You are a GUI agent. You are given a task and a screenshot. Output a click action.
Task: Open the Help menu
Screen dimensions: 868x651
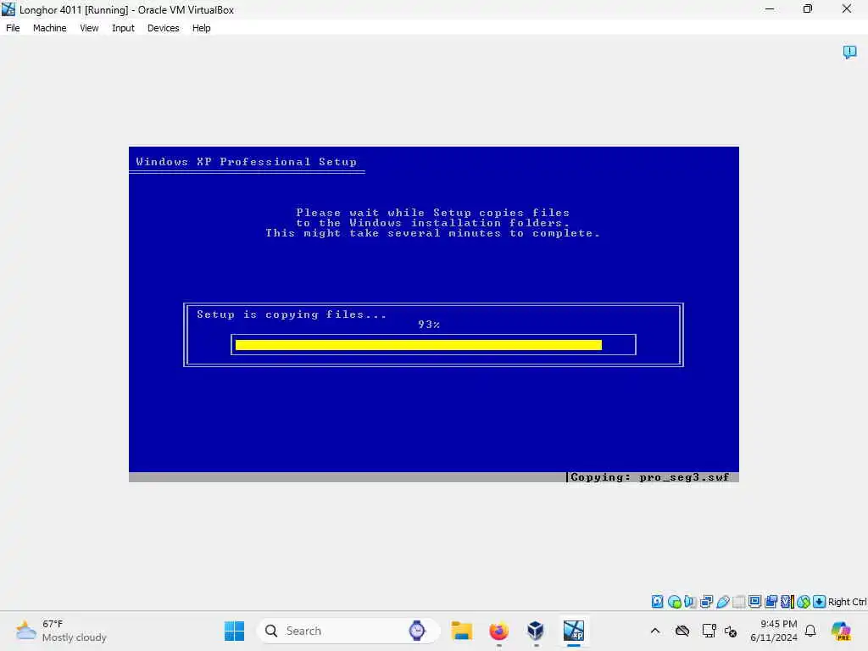coord(201,28)
